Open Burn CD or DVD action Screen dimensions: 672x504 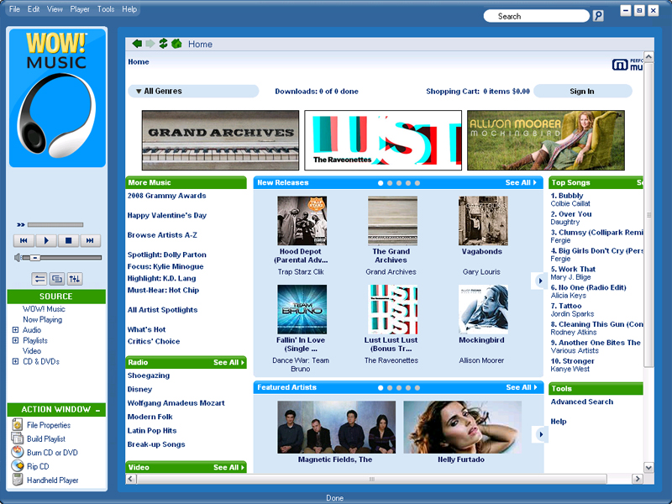click(45, 453)
